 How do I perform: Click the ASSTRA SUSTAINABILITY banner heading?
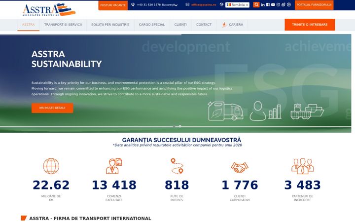point(67,59)
